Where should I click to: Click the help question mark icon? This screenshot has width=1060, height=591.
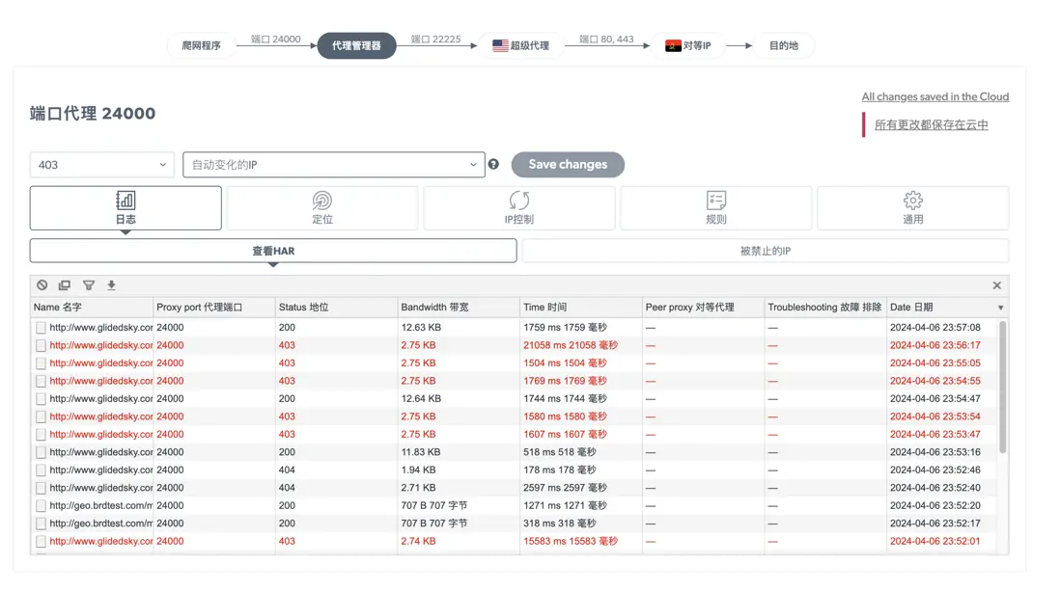coord(493,165)
